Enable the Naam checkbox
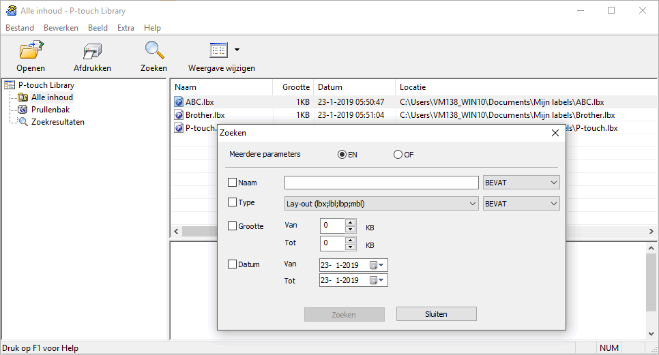This screenshot has height=355, width=659. pyautogui.click(x=232, y=182)
